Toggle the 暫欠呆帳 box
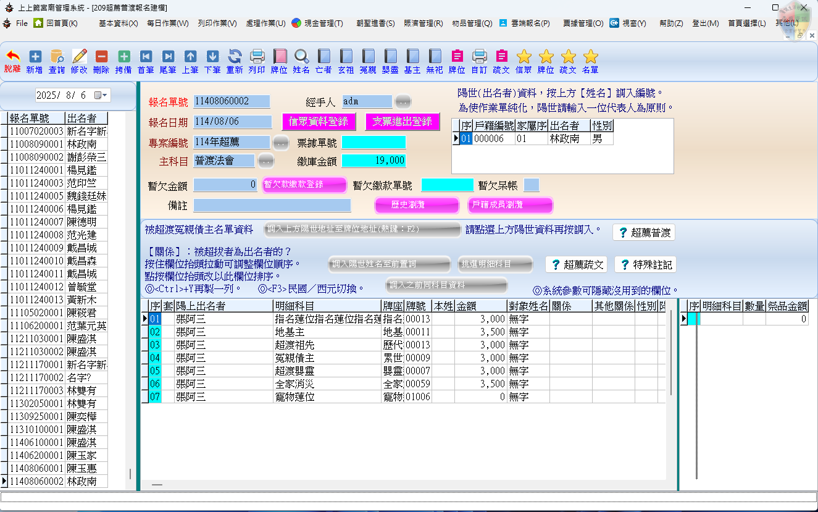This screenshot has height=512, width=818. point(531,185)
